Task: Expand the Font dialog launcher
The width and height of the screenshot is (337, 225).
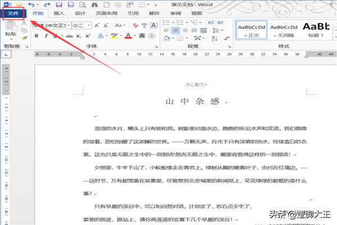Action: (155, 46)
